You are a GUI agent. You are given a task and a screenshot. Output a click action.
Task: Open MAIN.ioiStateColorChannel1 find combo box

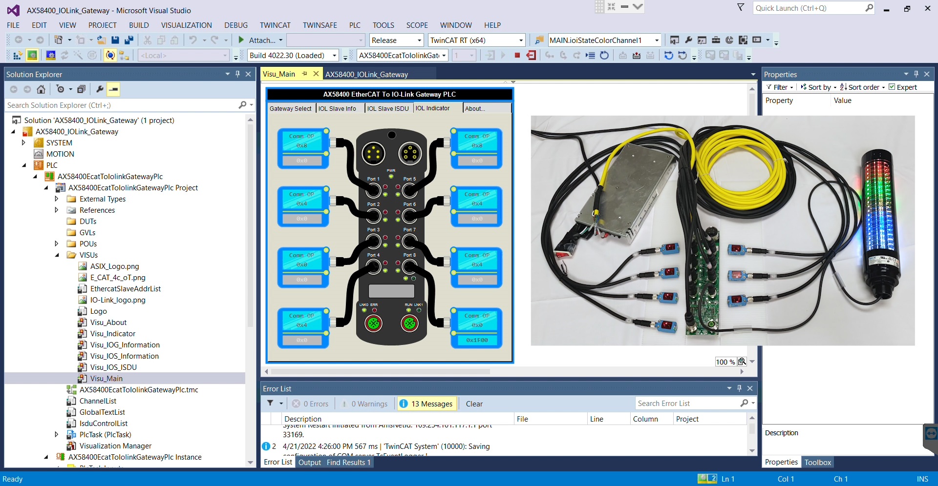coord(604,40)
